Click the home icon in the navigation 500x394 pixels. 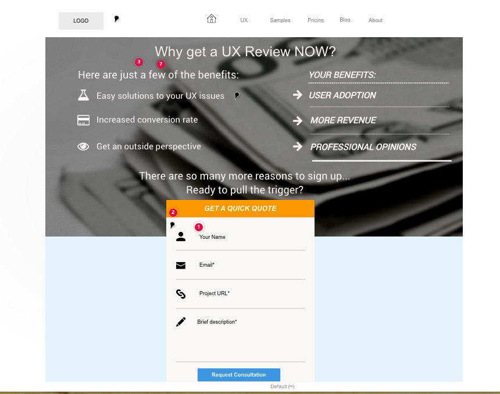click(x=212, y=19)
